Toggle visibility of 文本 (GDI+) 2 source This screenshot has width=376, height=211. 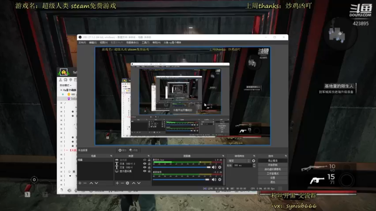145,164
